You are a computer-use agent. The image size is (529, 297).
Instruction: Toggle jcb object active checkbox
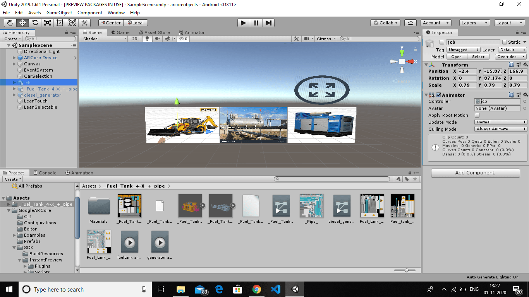442,42
